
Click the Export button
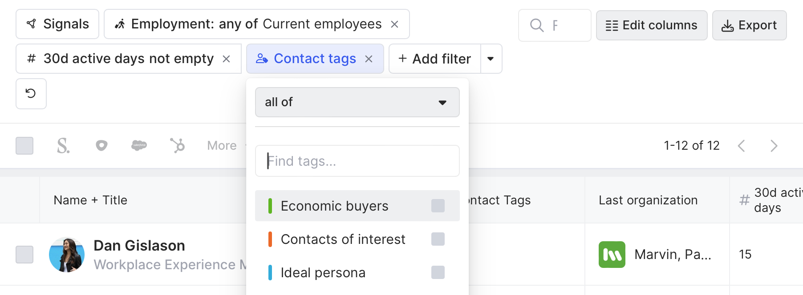[x=749, y=25]
